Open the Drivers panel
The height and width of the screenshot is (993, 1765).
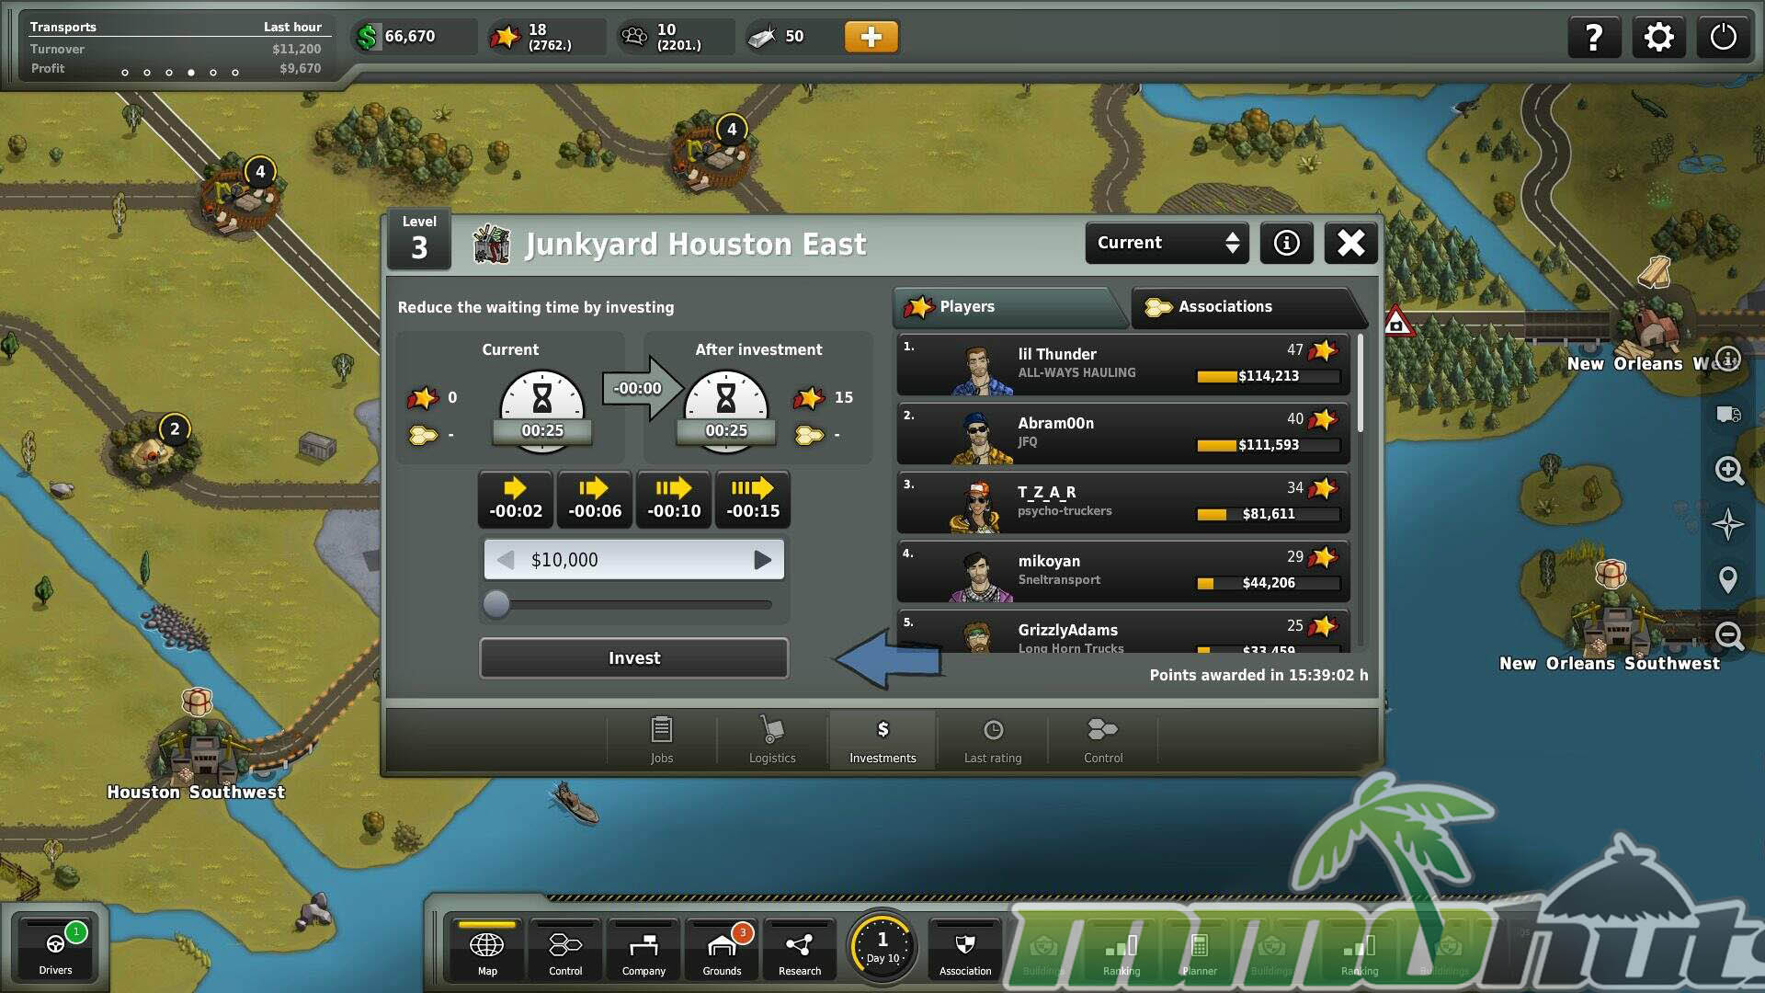pyautogui.click(x=55, y=950)
